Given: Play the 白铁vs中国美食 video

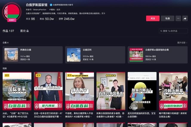Looking at the screenshot, I should tap(111, 91).
